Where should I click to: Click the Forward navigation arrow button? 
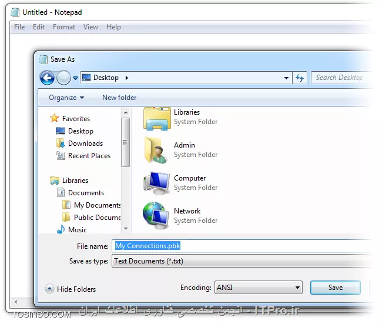coord(63,78)
